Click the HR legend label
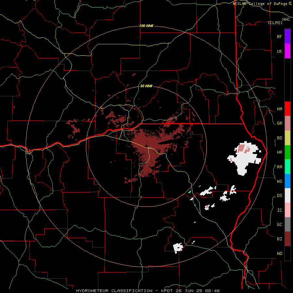The height and width of the screenshot is (293, 293). click(279, 152)
